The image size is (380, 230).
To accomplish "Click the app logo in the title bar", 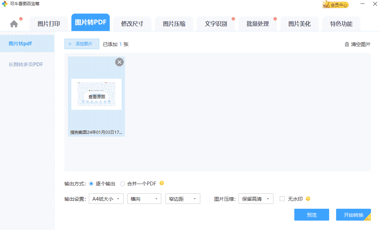I will click(4, 4).
